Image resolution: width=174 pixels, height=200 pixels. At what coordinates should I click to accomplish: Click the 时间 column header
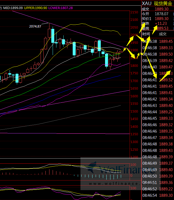point(146,34)
